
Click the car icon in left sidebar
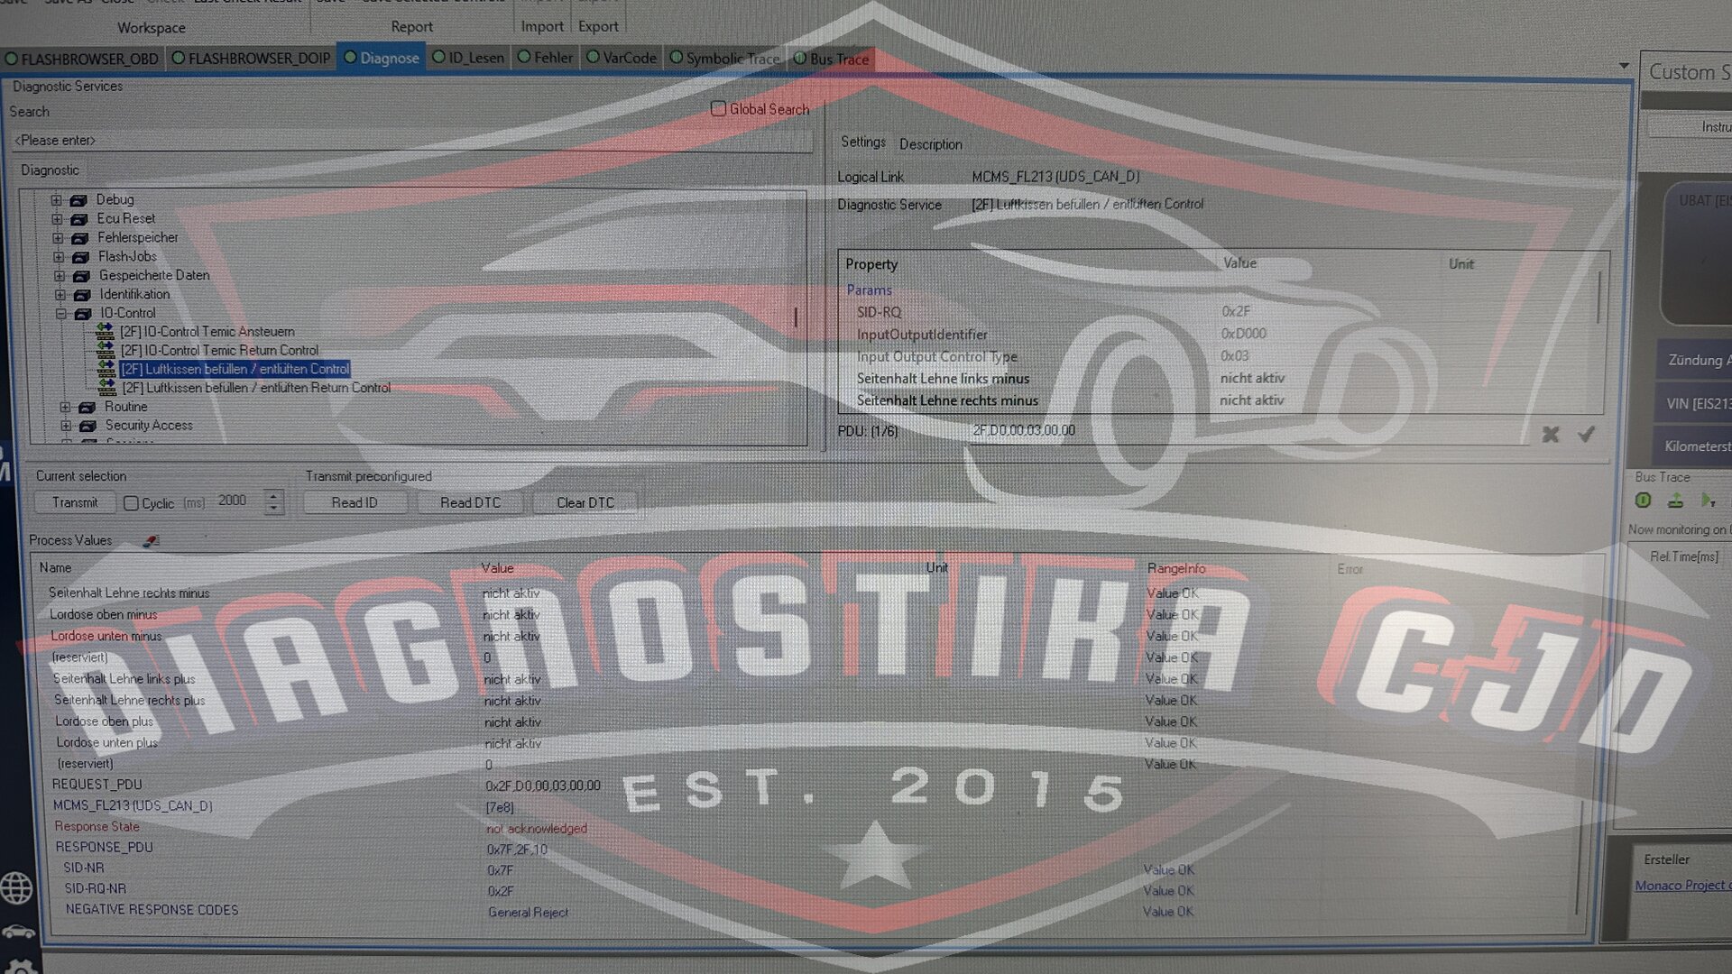(x=18, y=932)
